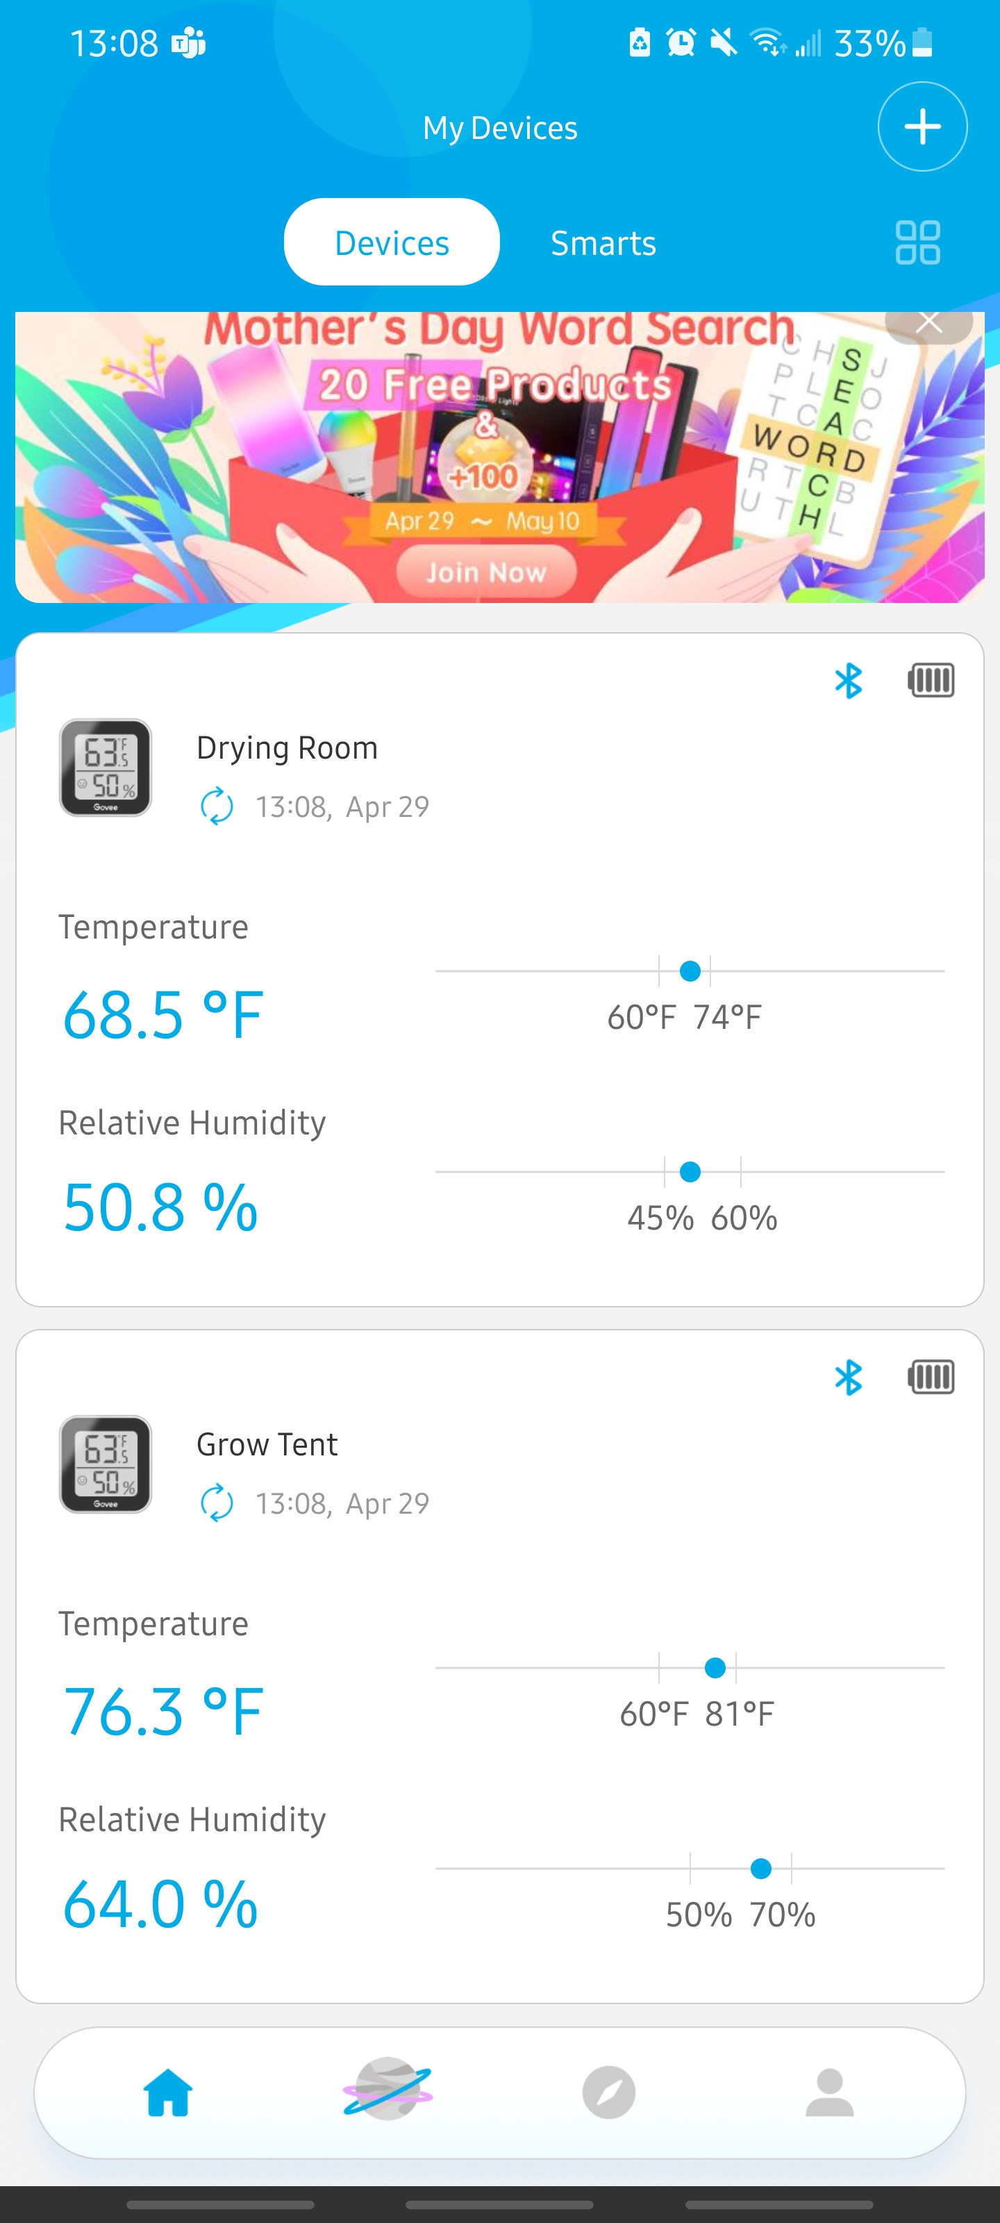Open the Grow Tent device name
Image resolution: width=1000 pixels, height=2223 pixels.
point(267,1444)
